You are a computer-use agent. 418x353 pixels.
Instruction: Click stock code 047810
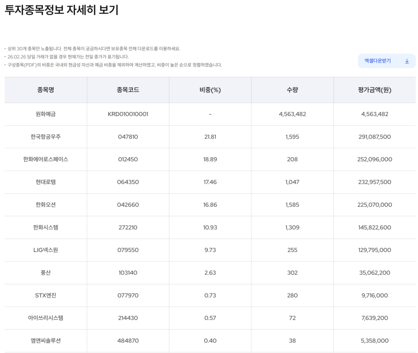coord(128,137)
